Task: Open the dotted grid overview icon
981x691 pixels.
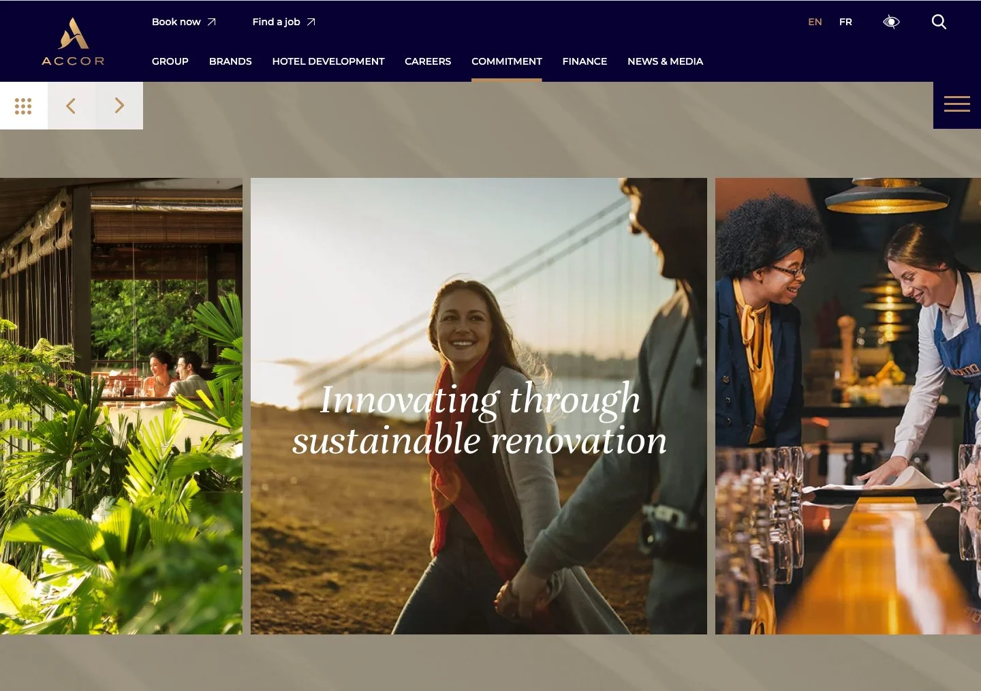Action: (x=24, y=106)
